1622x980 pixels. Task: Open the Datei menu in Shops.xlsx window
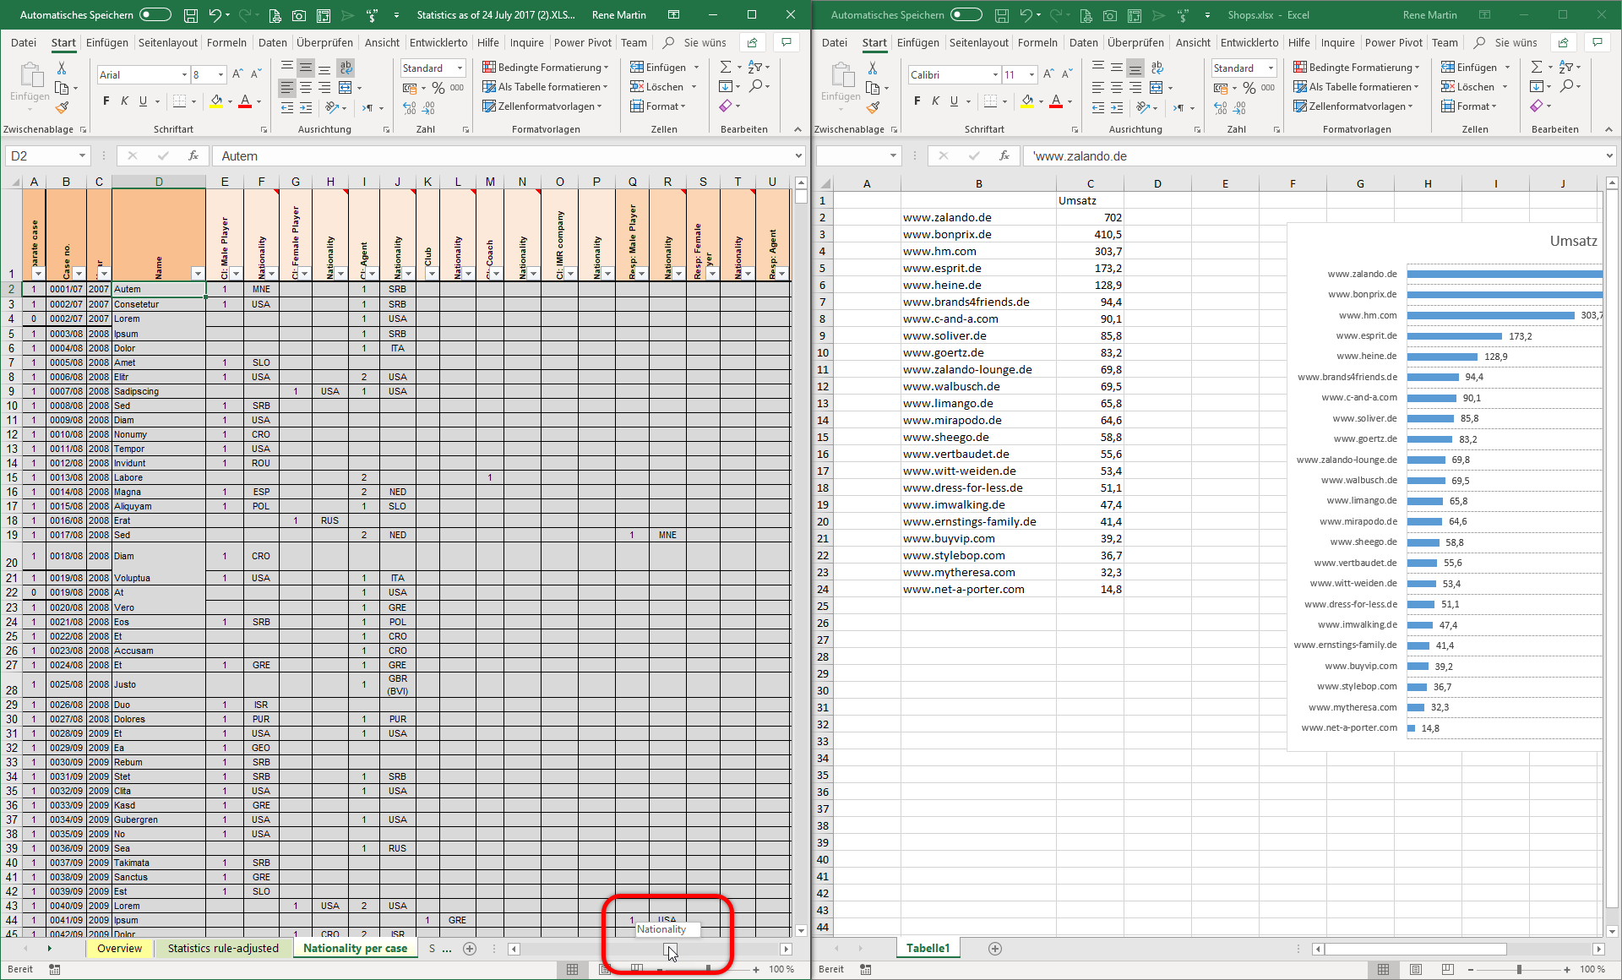click(834, 42)
